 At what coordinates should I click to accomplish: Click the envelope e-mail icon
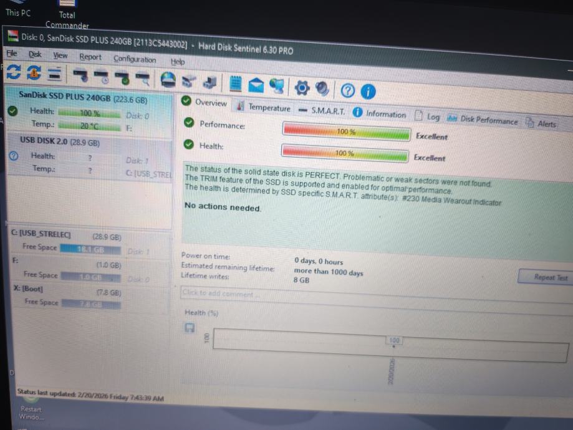(x=256, y=85)
